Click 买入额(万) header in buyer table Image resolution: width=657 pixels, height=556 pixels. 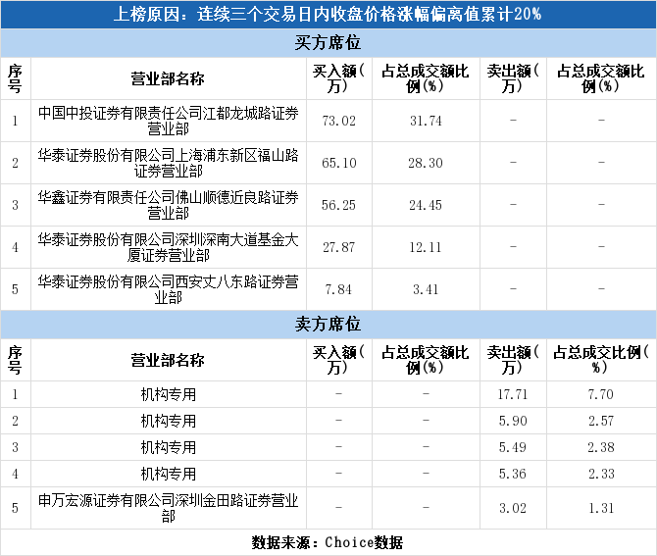pos(338,78)
